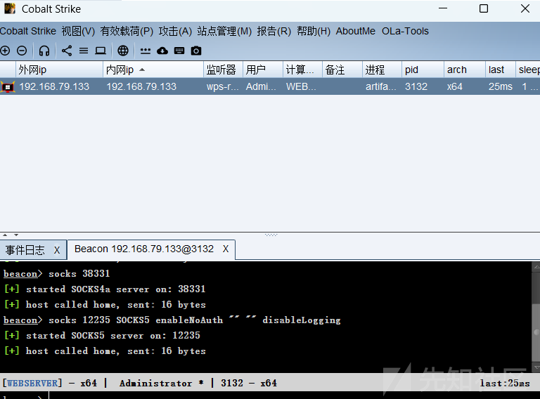Click Administrator * in status bar
Image resolution: width=540 pixels, height=399 pixels.
tap(162, 383)
